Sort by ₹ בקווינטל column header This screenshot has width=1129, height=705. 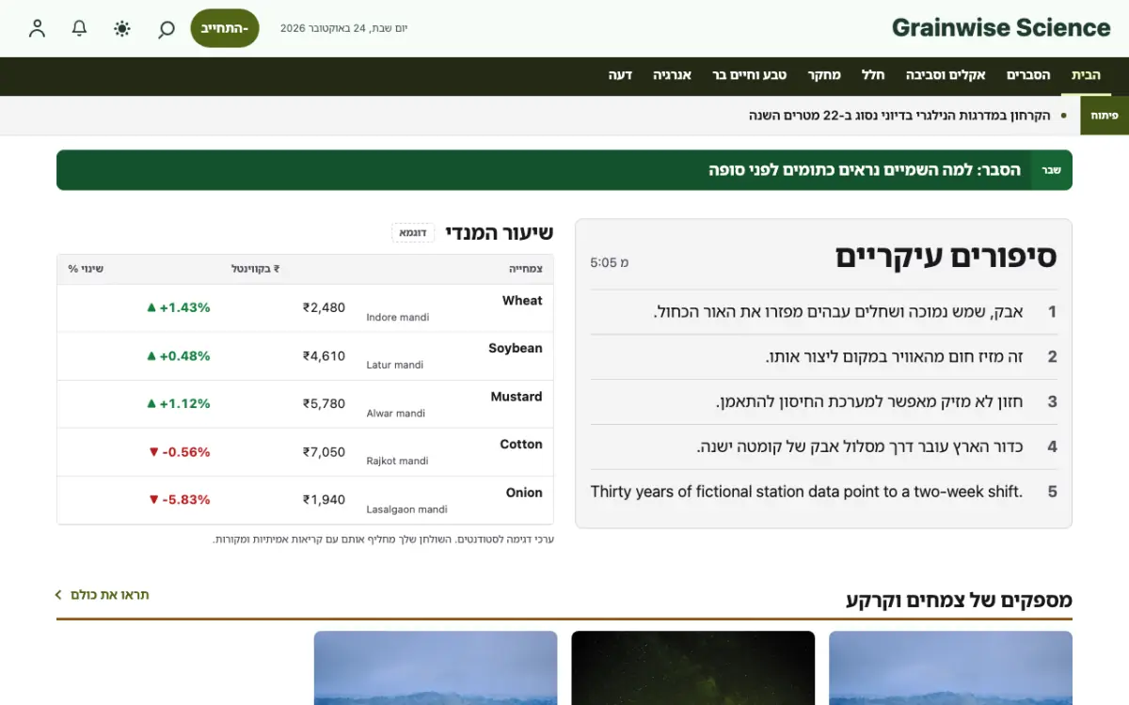coord(256,269)
